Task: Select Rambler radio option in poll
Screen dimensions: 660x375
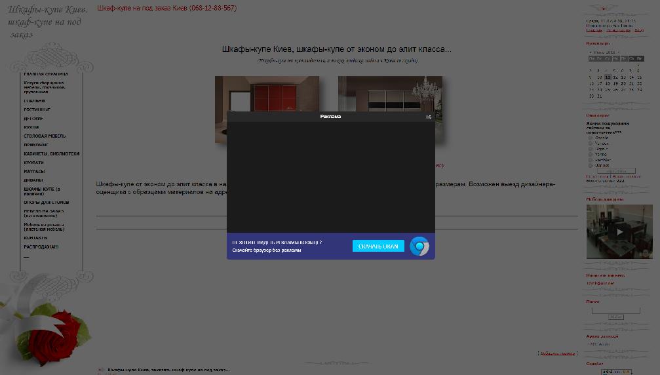Action: 591,160
